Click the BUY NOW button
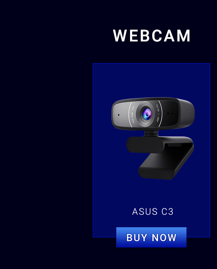 (151, 237)
